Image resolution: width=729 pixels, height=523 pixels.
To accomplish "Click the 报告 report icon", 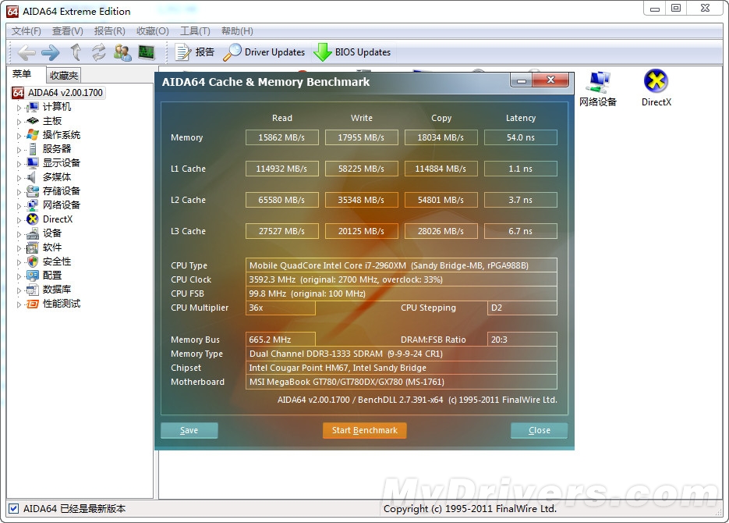I will (x=183, y=52).
